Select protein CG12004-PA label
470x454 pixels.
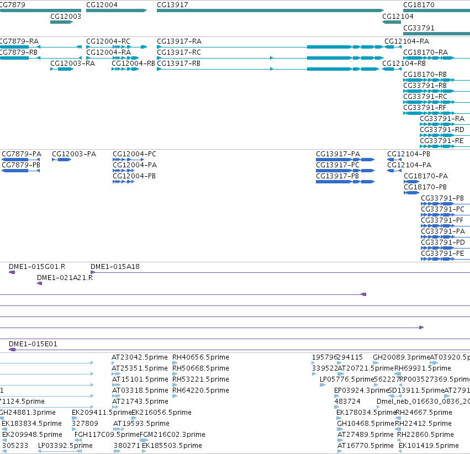click(135, 166)
